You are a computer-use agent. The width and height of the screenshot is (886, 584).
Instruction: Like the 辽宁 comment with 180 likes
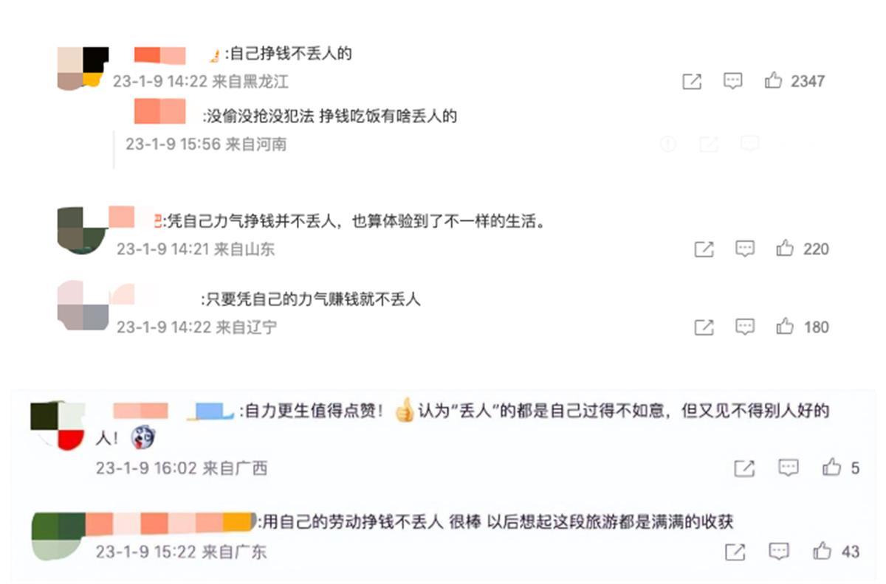pyautogui.click(x=785, y=327)
